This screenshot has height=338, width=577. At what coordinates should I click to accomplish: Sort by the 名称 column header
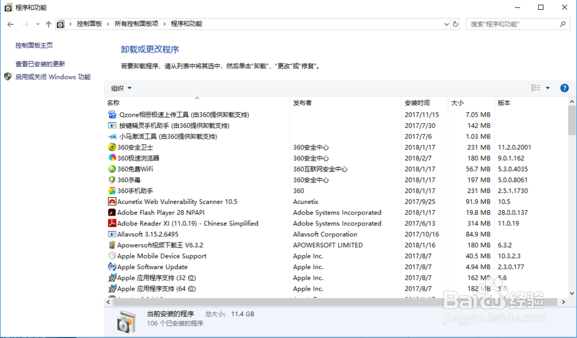[197, 102]
